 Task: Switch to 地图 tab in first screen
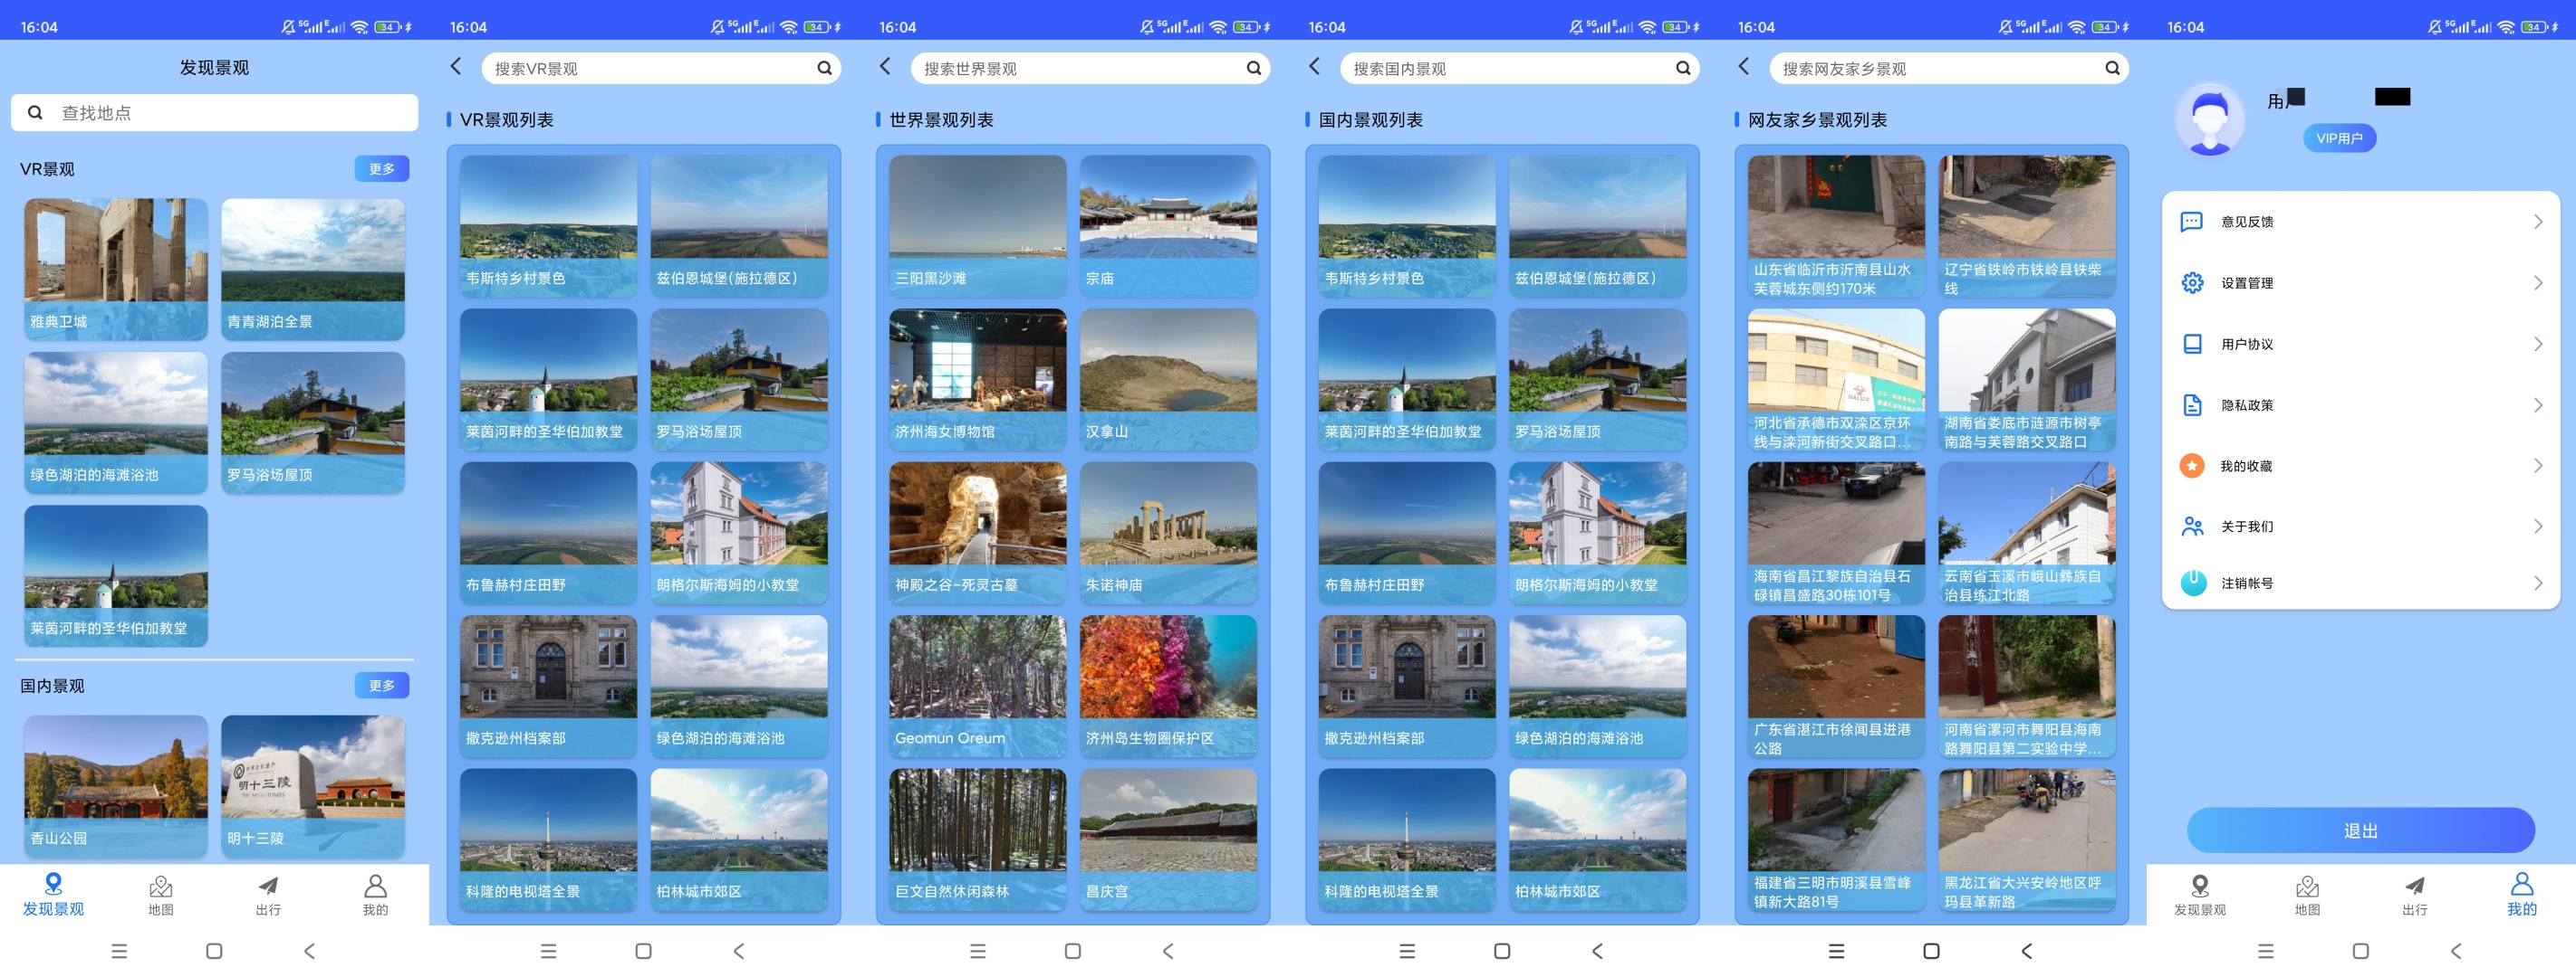pos(161,895)
